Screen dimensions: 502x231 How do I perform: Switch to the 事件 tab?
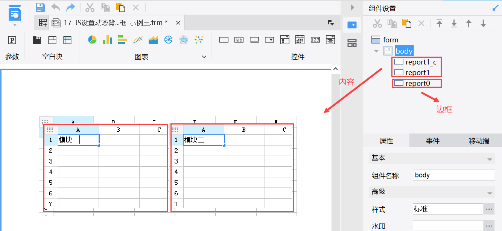[433, 141]
